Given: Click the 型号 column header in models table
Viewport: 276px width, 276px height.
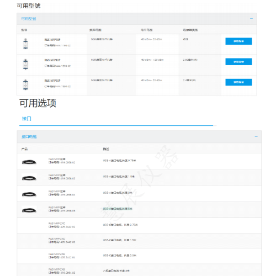Looking at the screenshot, I should pyautogui.click(x=24, y=30).
